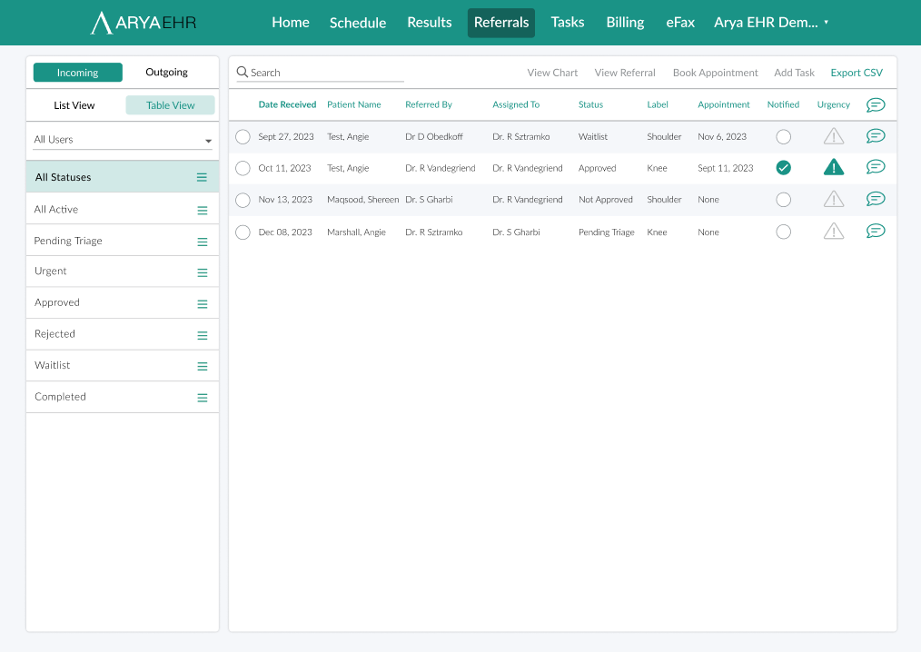The height and width of the screenshot is (652, 921).
Task: Click the Book Appointment button
Action: 716,72
